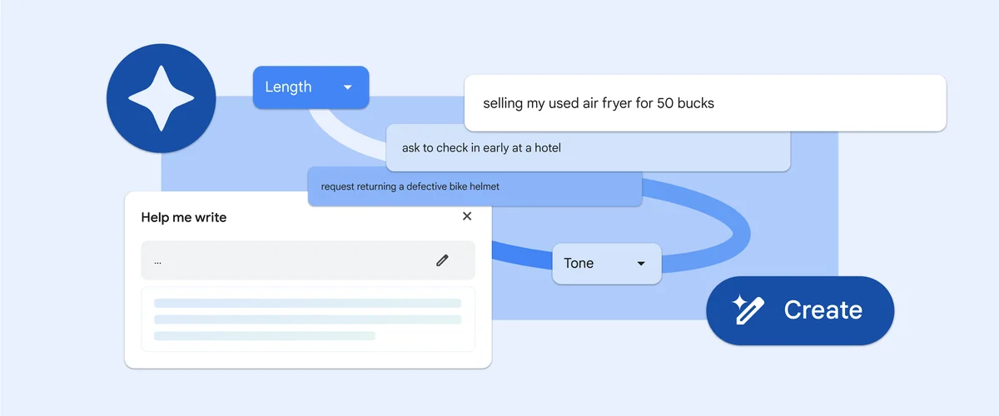Click the pencil edit icon in prompt field
This screenshot has width=999, height=416.
[x=442, y=260]
